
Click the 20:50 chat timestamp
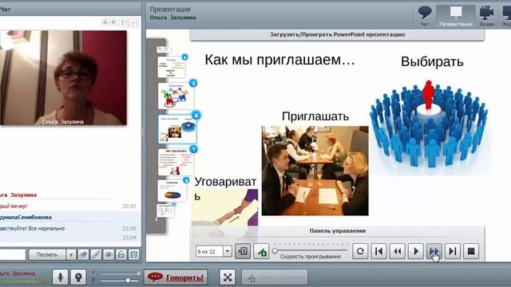129,206
